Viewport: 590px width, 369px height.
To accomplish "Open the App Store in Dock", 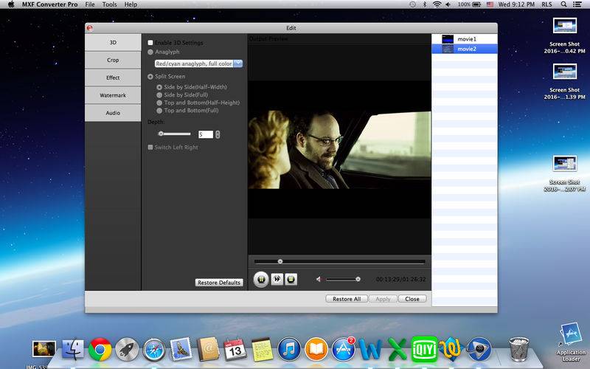I will 343,348.
